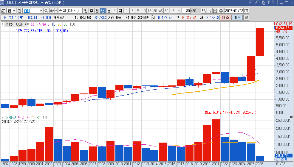Viewport: 294px width, 167px height.
Task: Switch chart period to 일 (daily)
Action: 86,11
